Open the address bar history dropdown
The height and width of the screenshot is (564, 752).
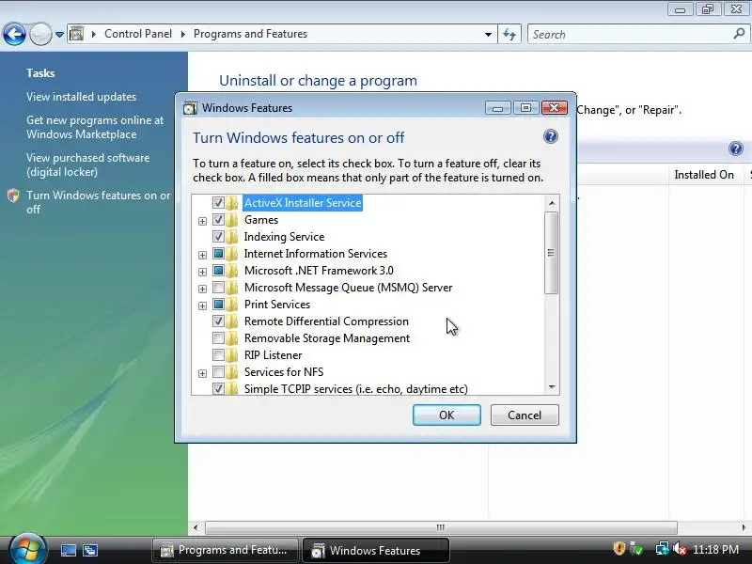pos(488,35)
